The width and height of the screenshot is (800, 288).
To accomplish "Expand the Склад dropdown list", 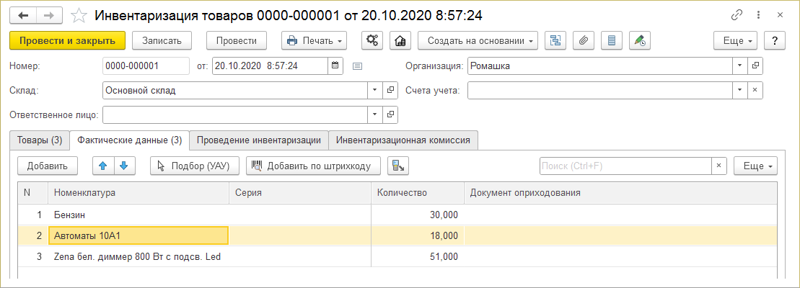I will (375, 91).
